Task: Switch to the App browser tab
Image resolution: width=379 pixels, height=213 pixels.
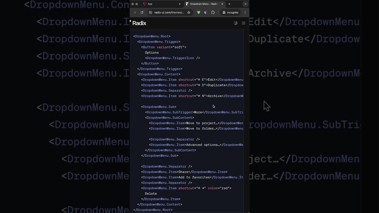Action: [162, 4]
